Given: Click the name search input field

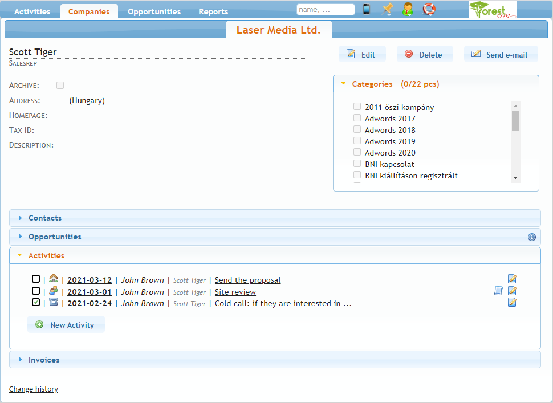Looking at the screenshot, I should coord(326,10).
